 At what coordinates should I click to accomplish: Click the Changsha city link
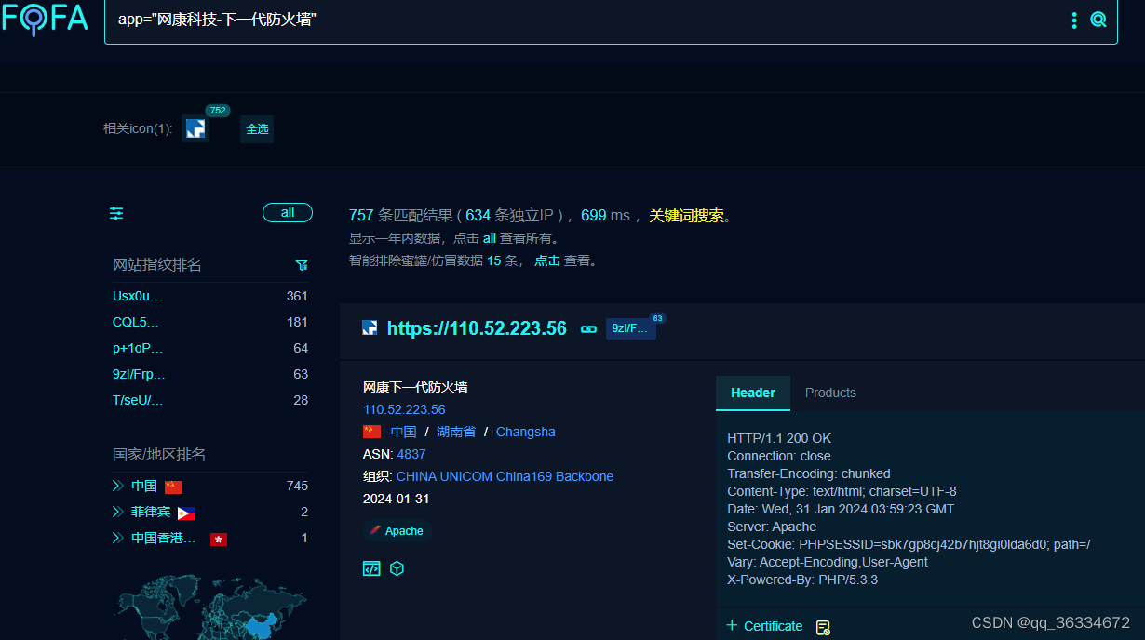[x=526, y=432]
